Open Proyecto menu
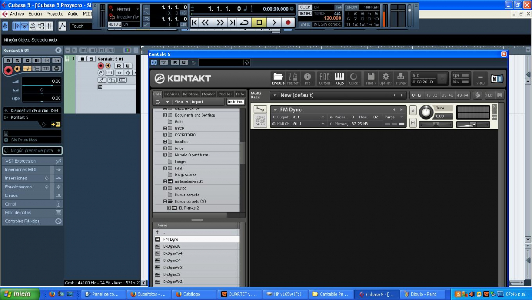Viewport: 532px width, 300px height. click(x=55, y=14)
